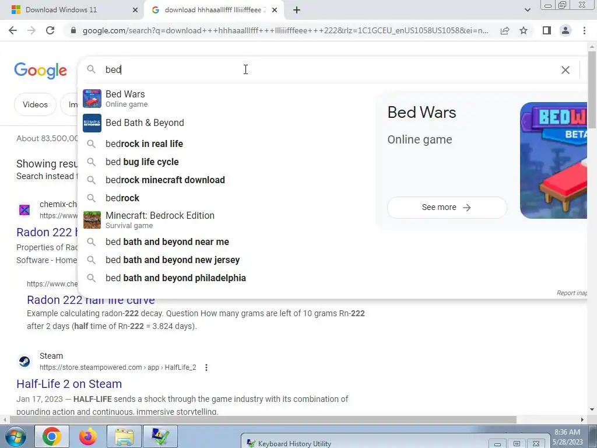Select Bed Wars game icon suggestion
Image resolution: width=597 pixels, height=448 pixels.
(x=92, y=99)
